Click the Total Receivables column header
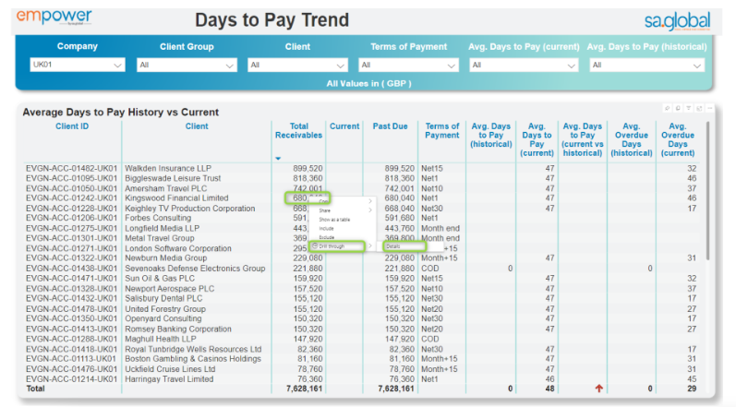This screenshot has height=407, width=736. click(298, 131)
